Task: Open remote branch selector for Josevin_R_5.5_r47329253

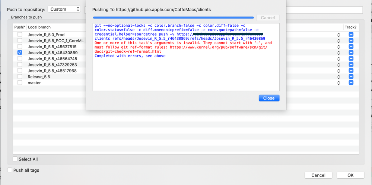Action: [x=338, y=65]
